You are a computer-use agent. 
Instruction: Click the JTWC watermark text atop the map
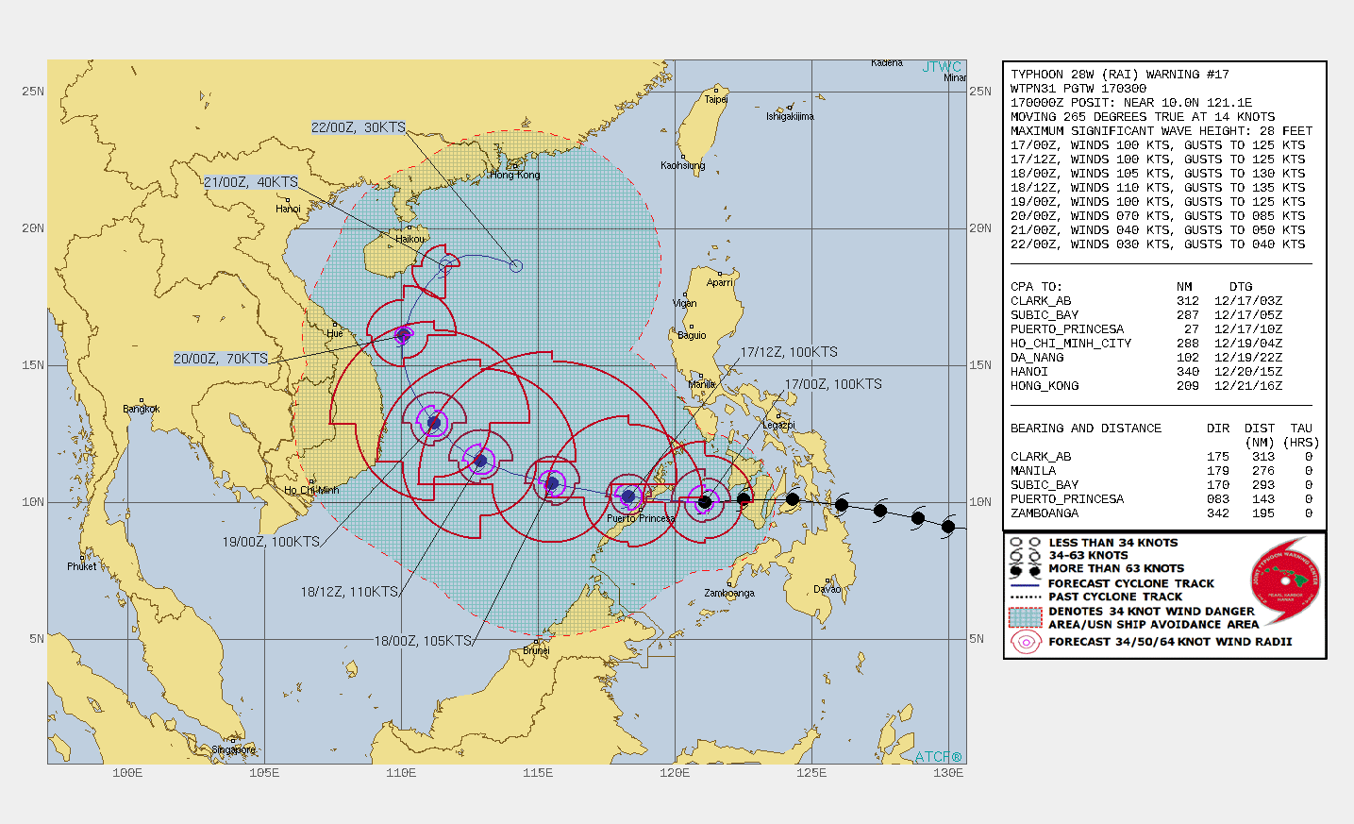click(943, 67)
